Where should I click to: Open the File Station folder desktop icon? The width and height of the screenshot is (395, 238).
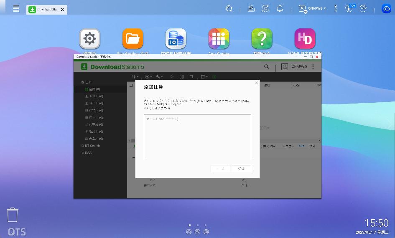click(x=133, y=39)
